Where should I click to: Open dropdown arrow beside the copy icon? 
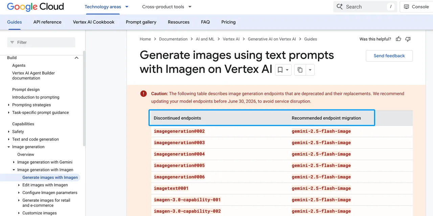[x=310, y=70]
